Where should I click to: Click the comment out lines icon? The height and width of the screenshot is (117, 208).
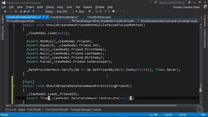click(105, 12)
